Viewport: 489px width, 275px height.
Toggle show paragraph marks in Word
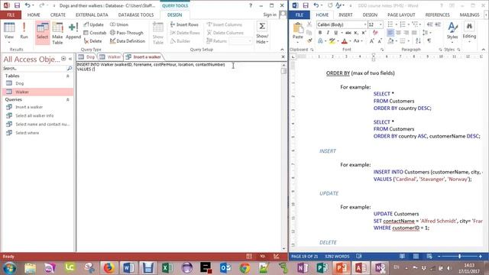429,40
